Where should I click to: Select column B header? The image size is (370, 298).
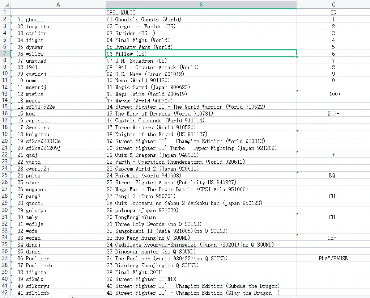click(x=201, y=4)
